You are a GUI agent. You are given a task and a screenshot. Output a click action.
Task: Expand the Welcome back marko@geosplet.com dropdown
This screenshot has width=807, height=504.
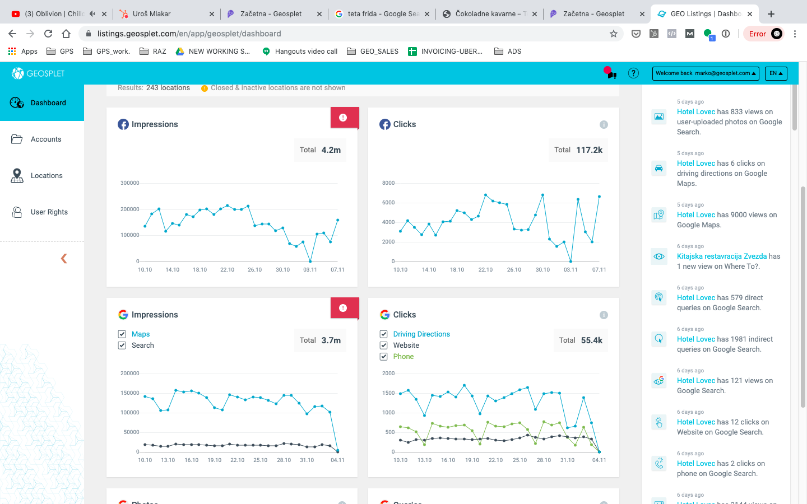tap(706, 73)
